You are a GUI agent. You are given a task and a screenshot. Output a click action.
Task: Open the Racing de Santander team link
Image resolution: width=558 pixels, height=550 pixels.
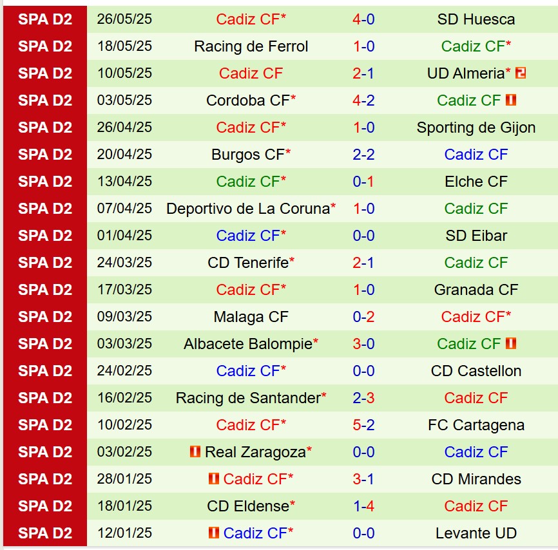coord(248,398)
